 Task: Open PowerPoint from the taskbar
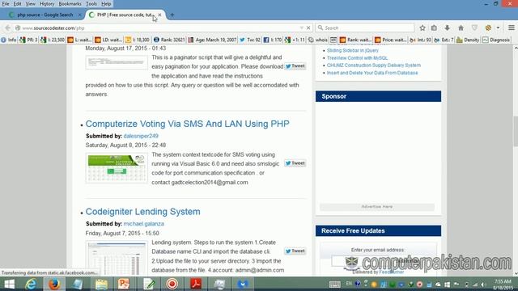tap(124, 284)
